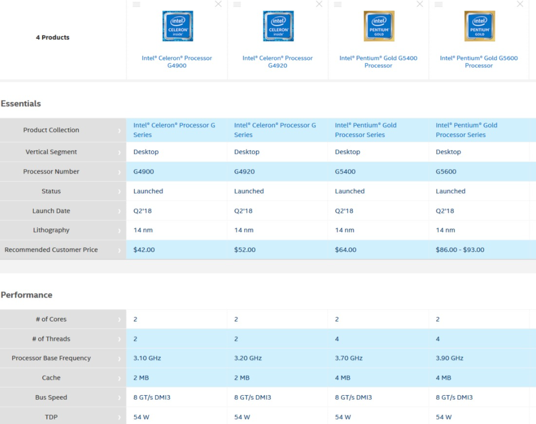The width and height of the screenshot is (536, 424).
Task: Click the 54 W TDP value for G4900
Action: (x=141, y=417)
